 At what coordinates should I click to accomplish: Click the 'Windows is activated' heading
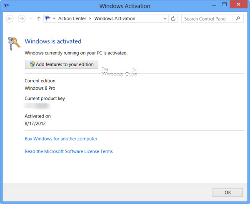pyautogui.click(x=53, y=41)
